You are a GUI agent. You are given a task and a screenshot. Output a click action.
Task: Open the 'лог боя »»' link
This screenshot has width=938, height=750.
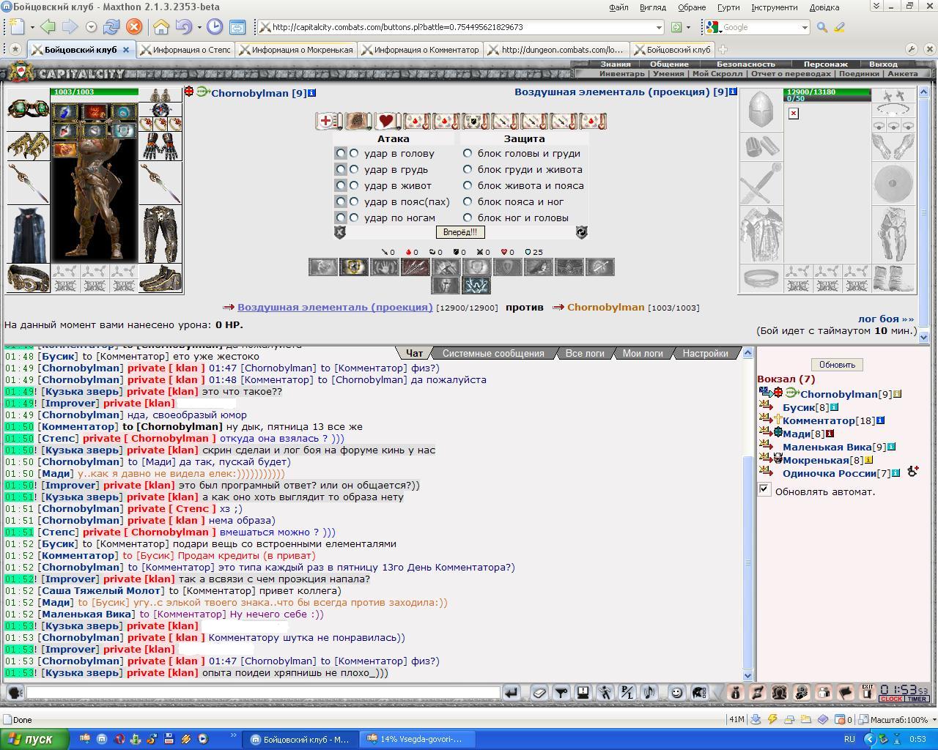tap(886, 319)
